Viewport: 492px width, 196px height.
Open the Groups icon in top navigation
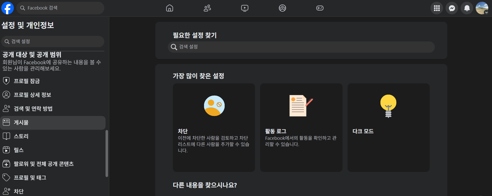282,8
